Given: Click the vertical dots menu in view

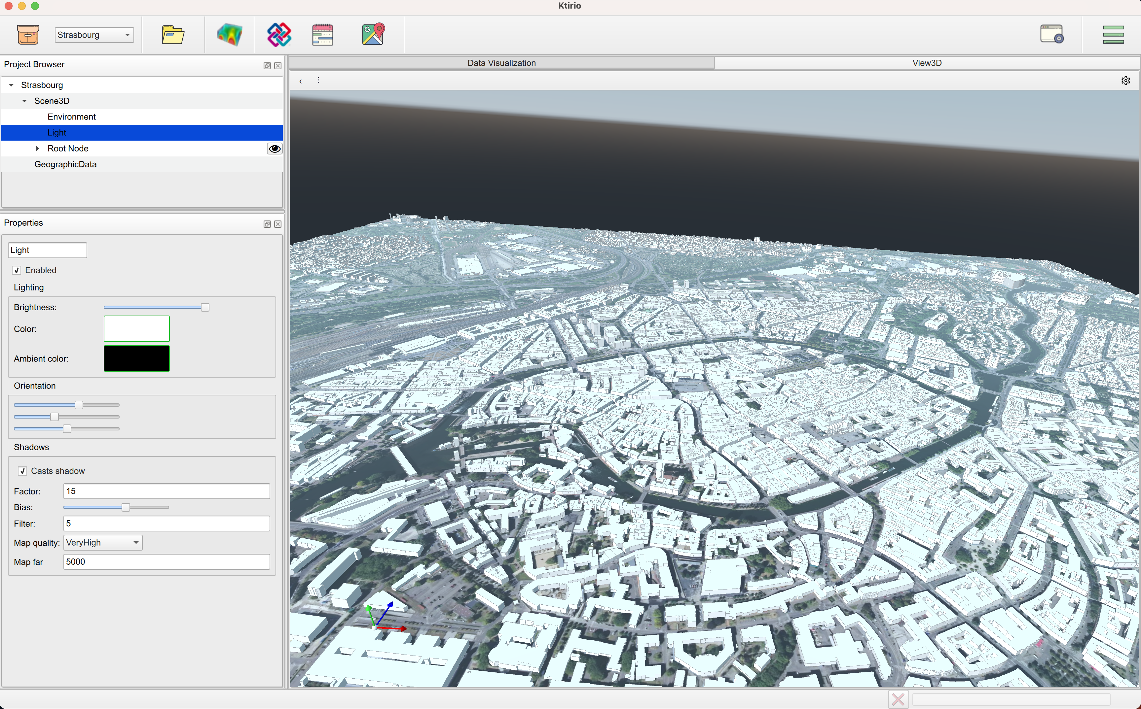Looking at the screenshot, I should click(318, 80).
